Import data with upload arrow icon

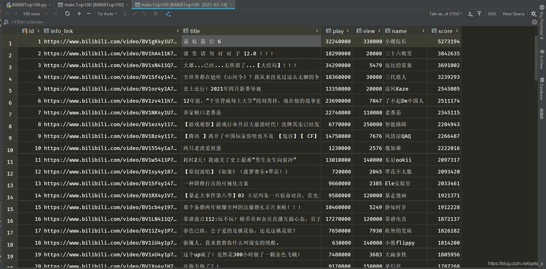click(479, 13)
